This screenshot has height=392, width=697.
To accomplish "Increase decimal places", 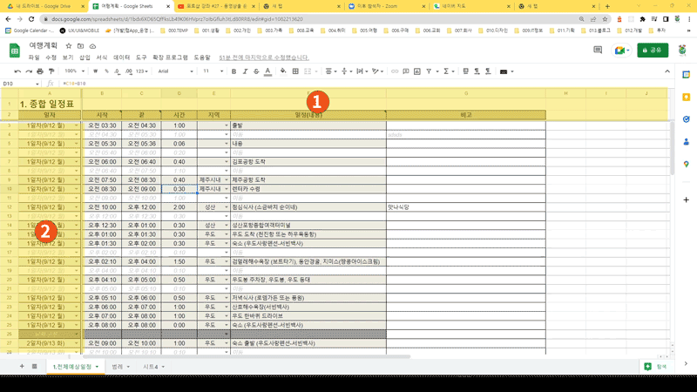I will [128, 71].
